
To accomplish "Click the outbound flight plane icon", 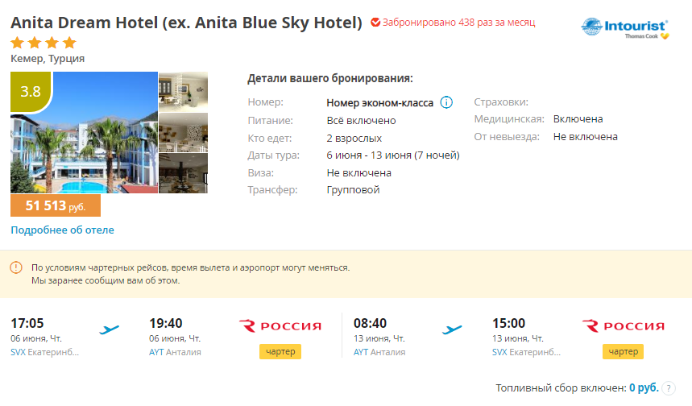I will [x=109, y=329].
